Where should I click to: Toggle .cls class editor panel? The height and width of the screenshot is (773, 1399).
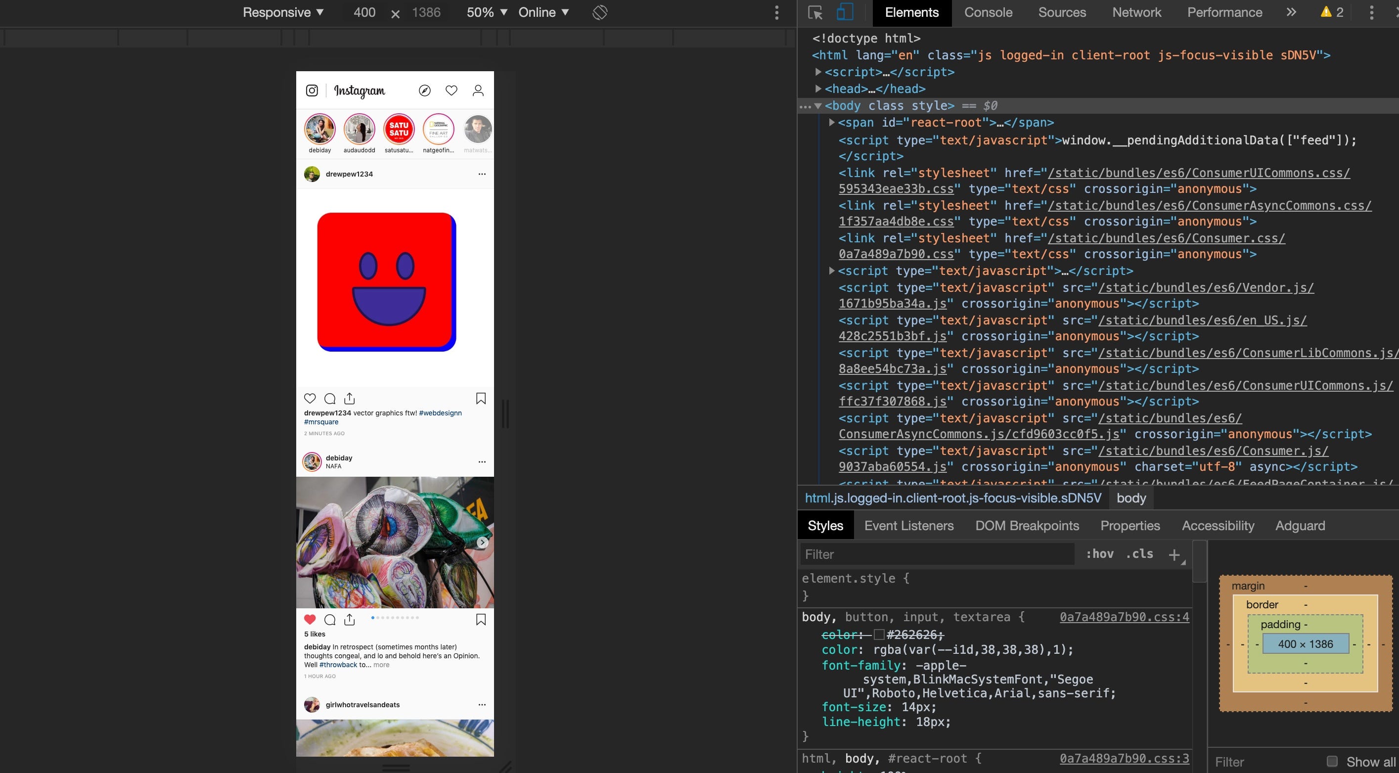tap(1139, 553)
